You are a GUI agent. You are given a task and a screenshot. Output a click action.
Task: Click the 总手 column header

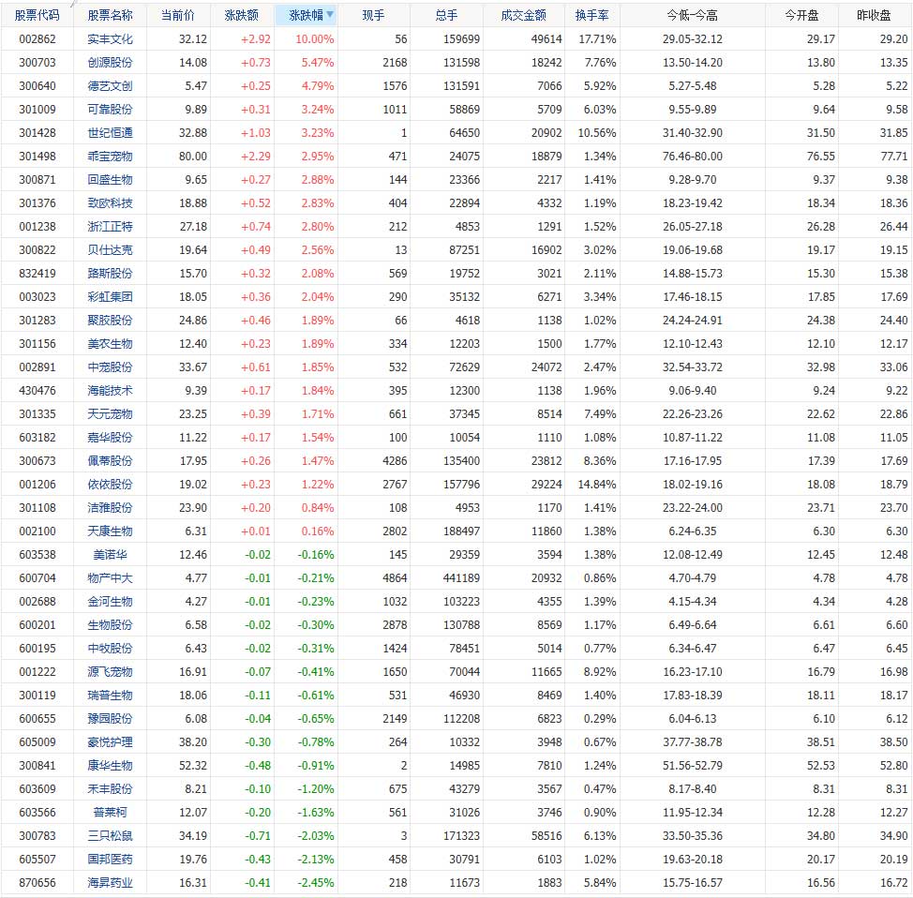coord(447,15)
